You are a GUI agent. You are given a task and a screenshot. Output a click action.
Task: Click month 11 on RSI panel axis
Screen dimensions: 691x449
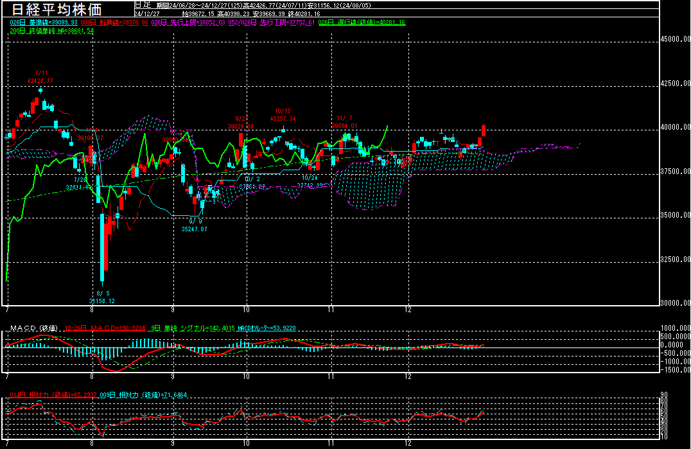click(331, 443)
